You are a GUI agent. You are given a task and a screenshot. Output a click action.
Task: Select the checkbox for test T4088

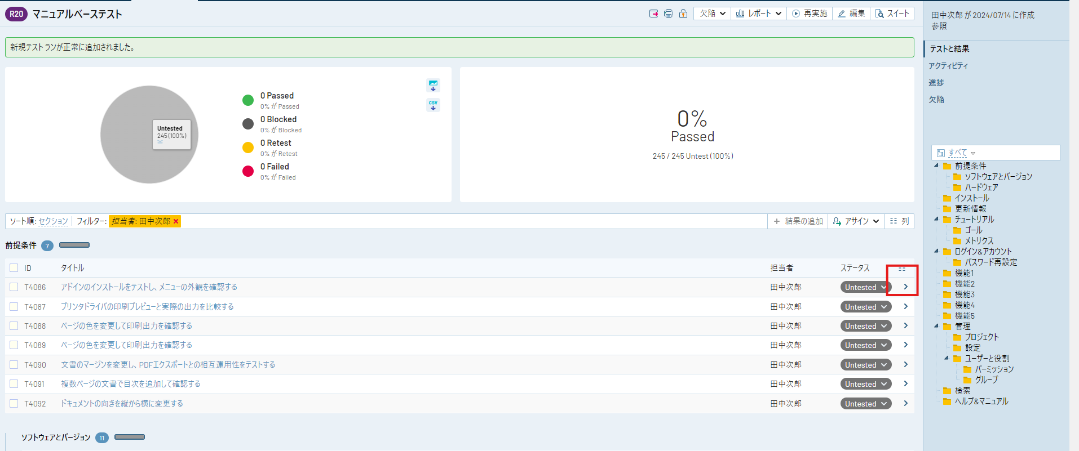[x=14, y=326]
